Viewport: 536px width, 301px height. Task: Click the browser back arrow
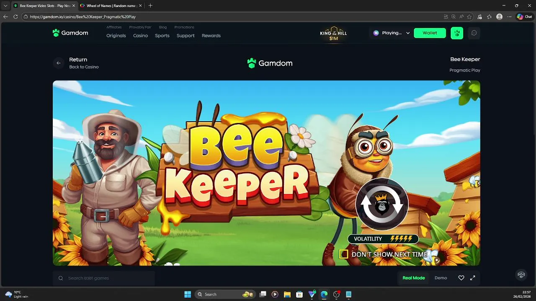click(x=5, y=17)
